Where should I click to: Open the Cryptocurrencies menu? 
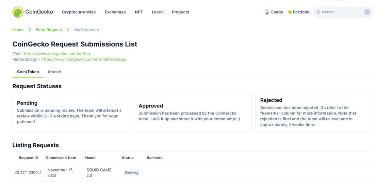pyautogui.click(x=79, y=12)
